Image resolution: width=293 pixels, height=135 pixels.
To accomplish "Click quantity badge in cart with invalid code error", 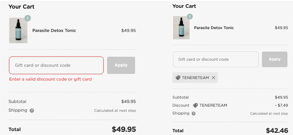I will pos(27,18).
